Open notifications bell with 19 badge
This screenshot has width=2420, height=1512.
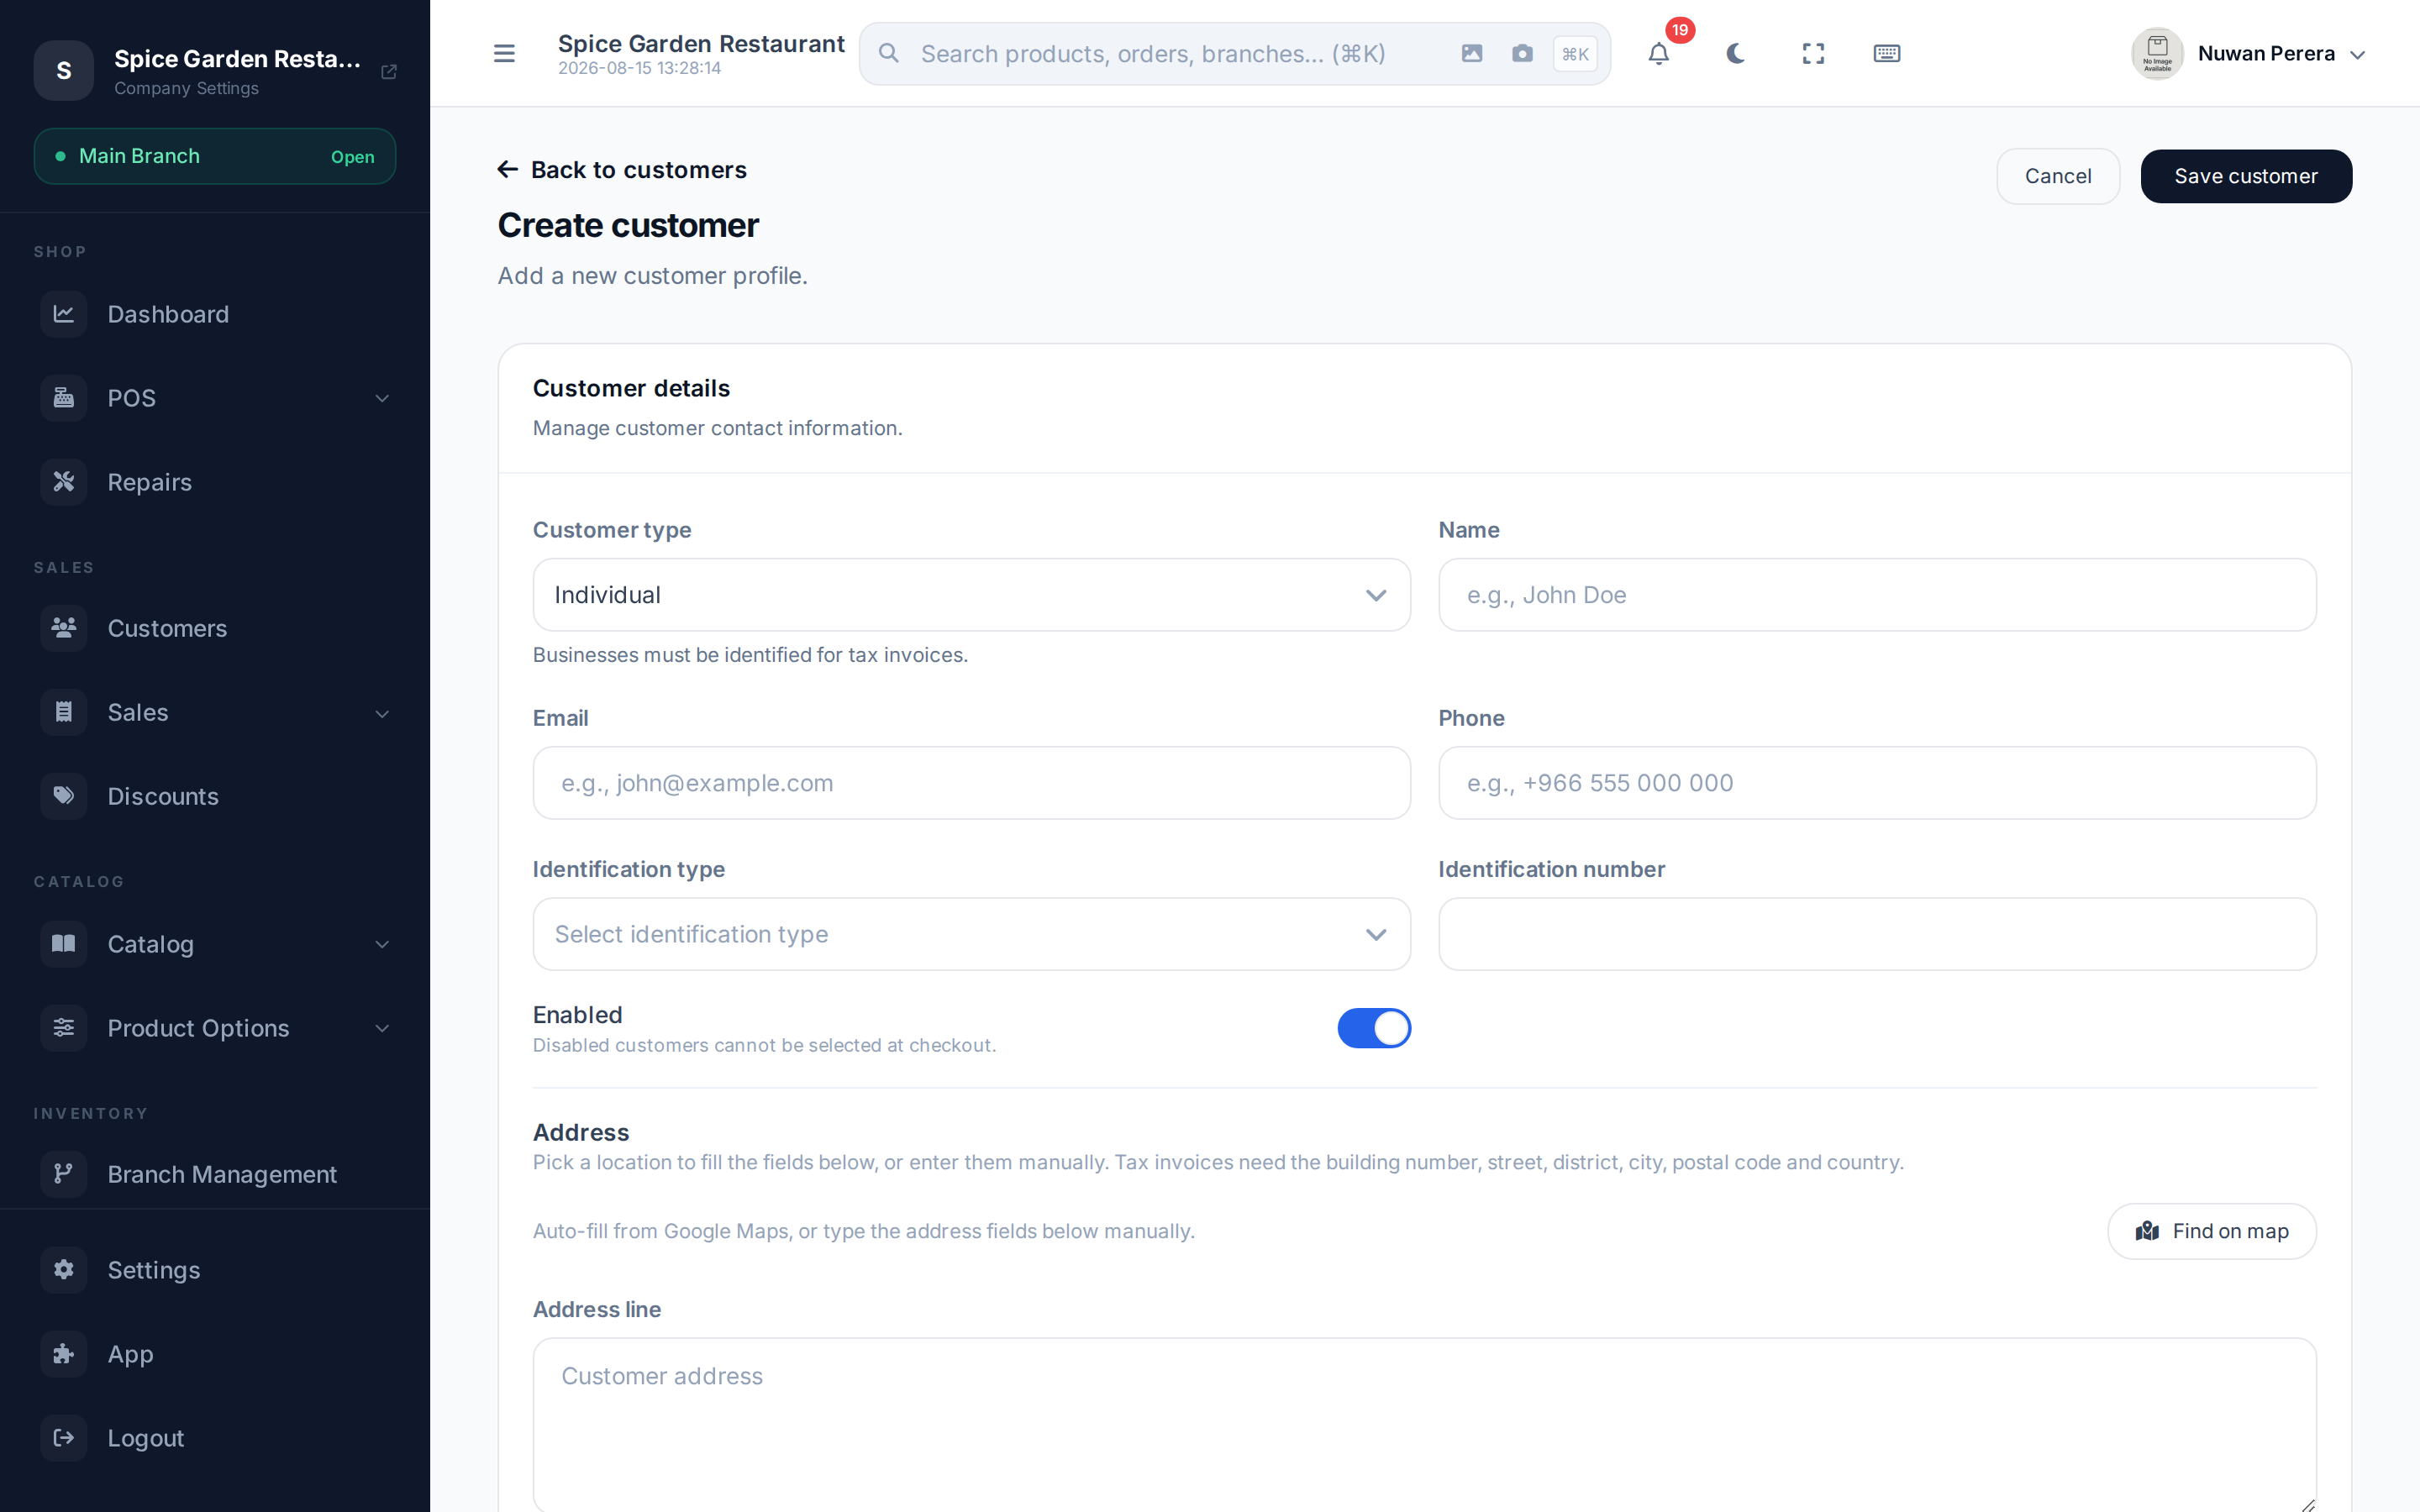(1659, 53)
